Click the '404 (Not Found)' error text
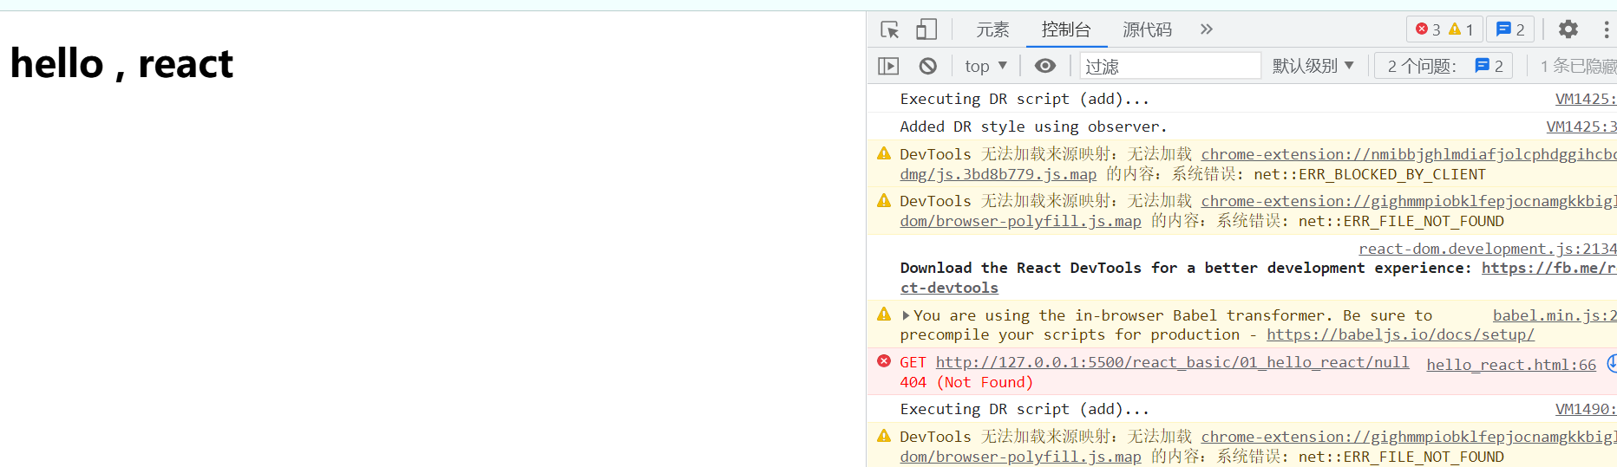Image resolution: width=1617 pixels, height=467 pixels. [966, 382]
